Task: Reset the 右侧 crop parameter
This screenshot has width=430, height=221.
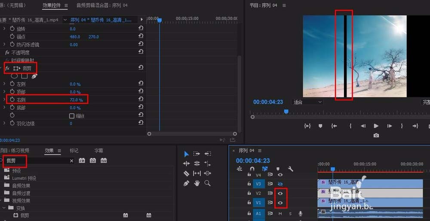Action: coord(141,99)
